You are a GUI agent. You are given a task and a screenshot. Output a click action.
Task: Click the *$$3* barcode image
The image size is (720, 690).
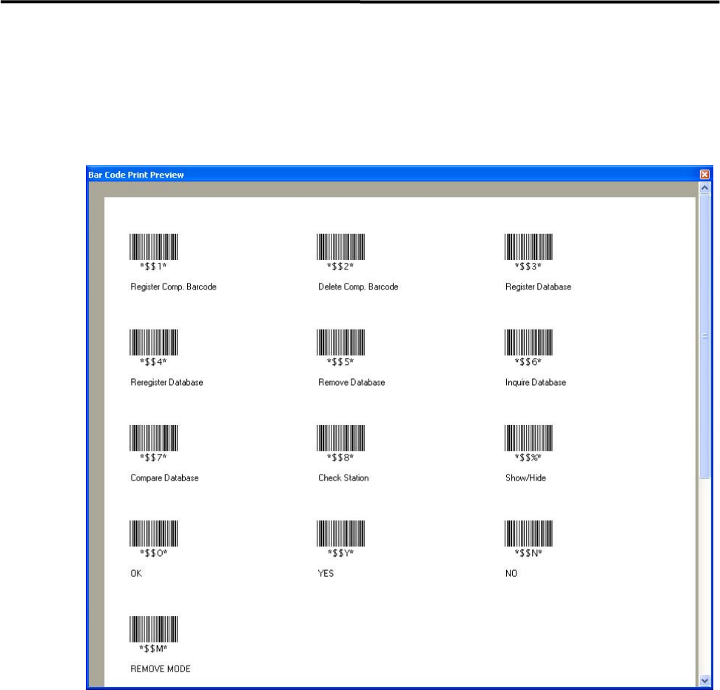pos(528,247)
